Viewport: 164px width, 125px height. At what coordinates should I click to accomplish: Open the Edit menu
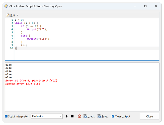pos(12,15)
